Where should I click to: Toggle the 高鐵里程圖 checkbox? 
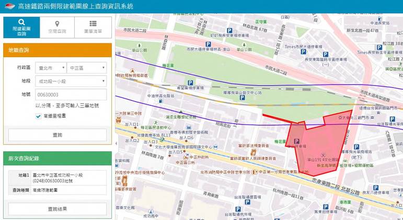(39, 116)
